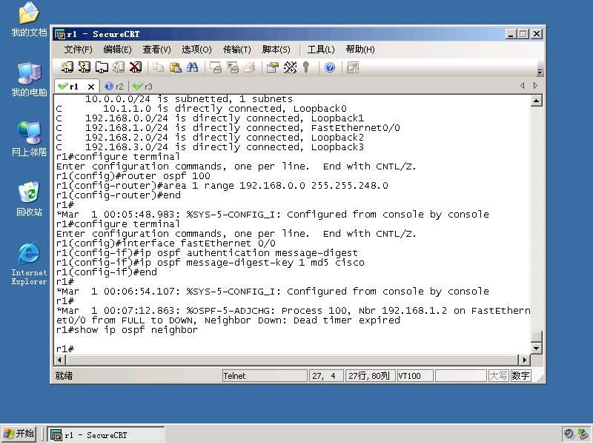This screenshot has width=593, height=444.
Task: Expand the toolbar overflow chevron
Action: (x=540, y=72)
